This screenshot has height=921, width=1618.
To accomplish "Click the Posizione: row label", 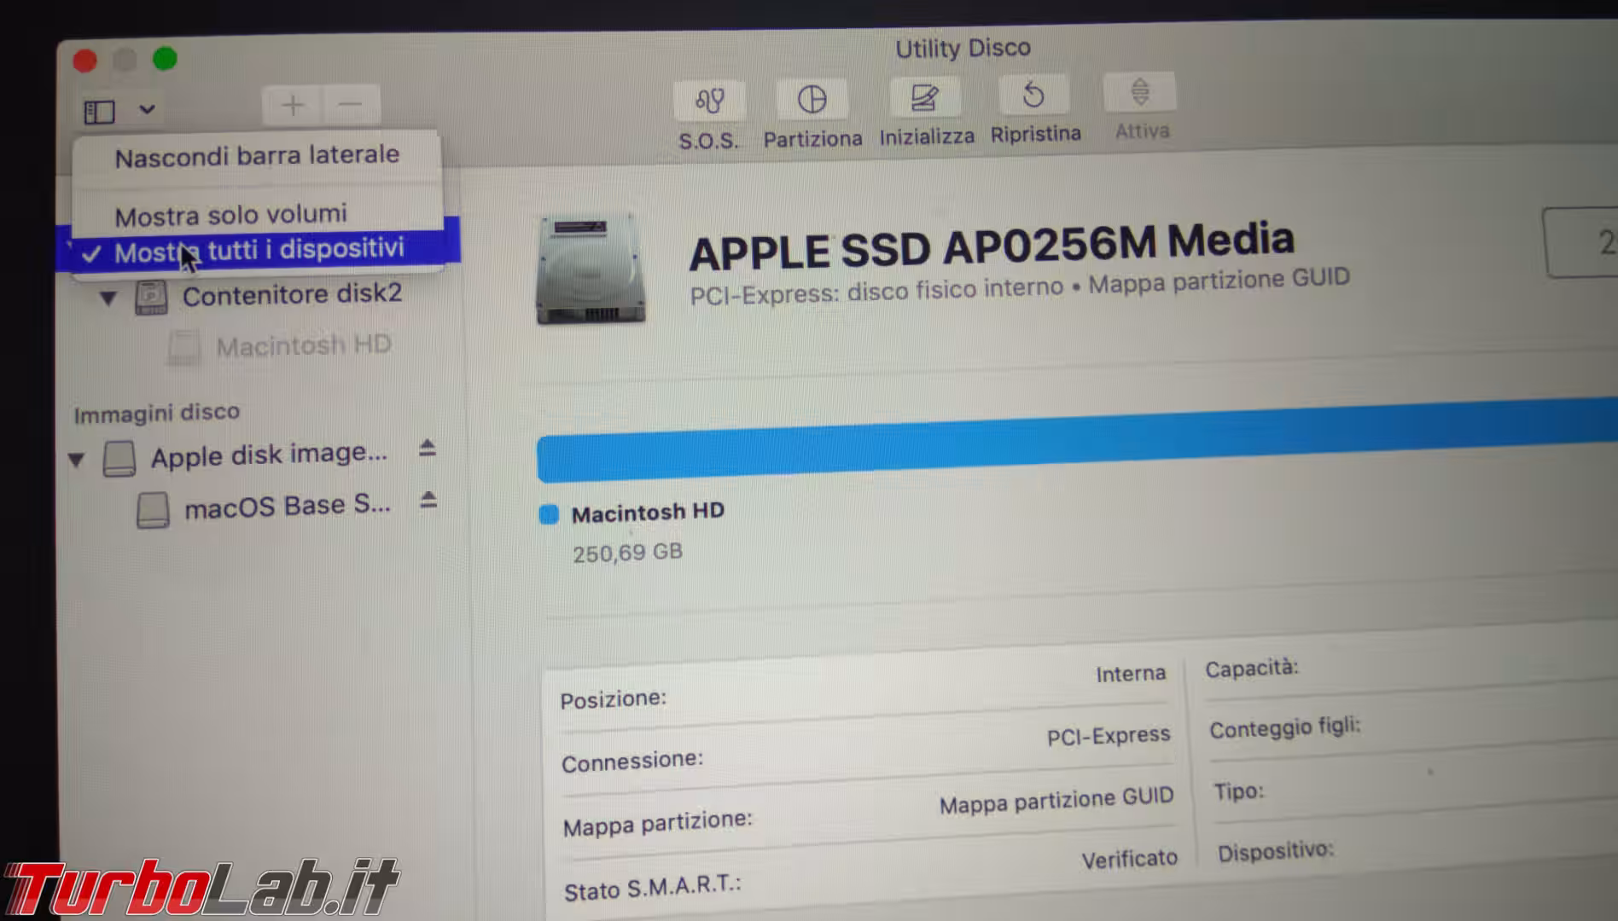I will (x=613, y=699).
